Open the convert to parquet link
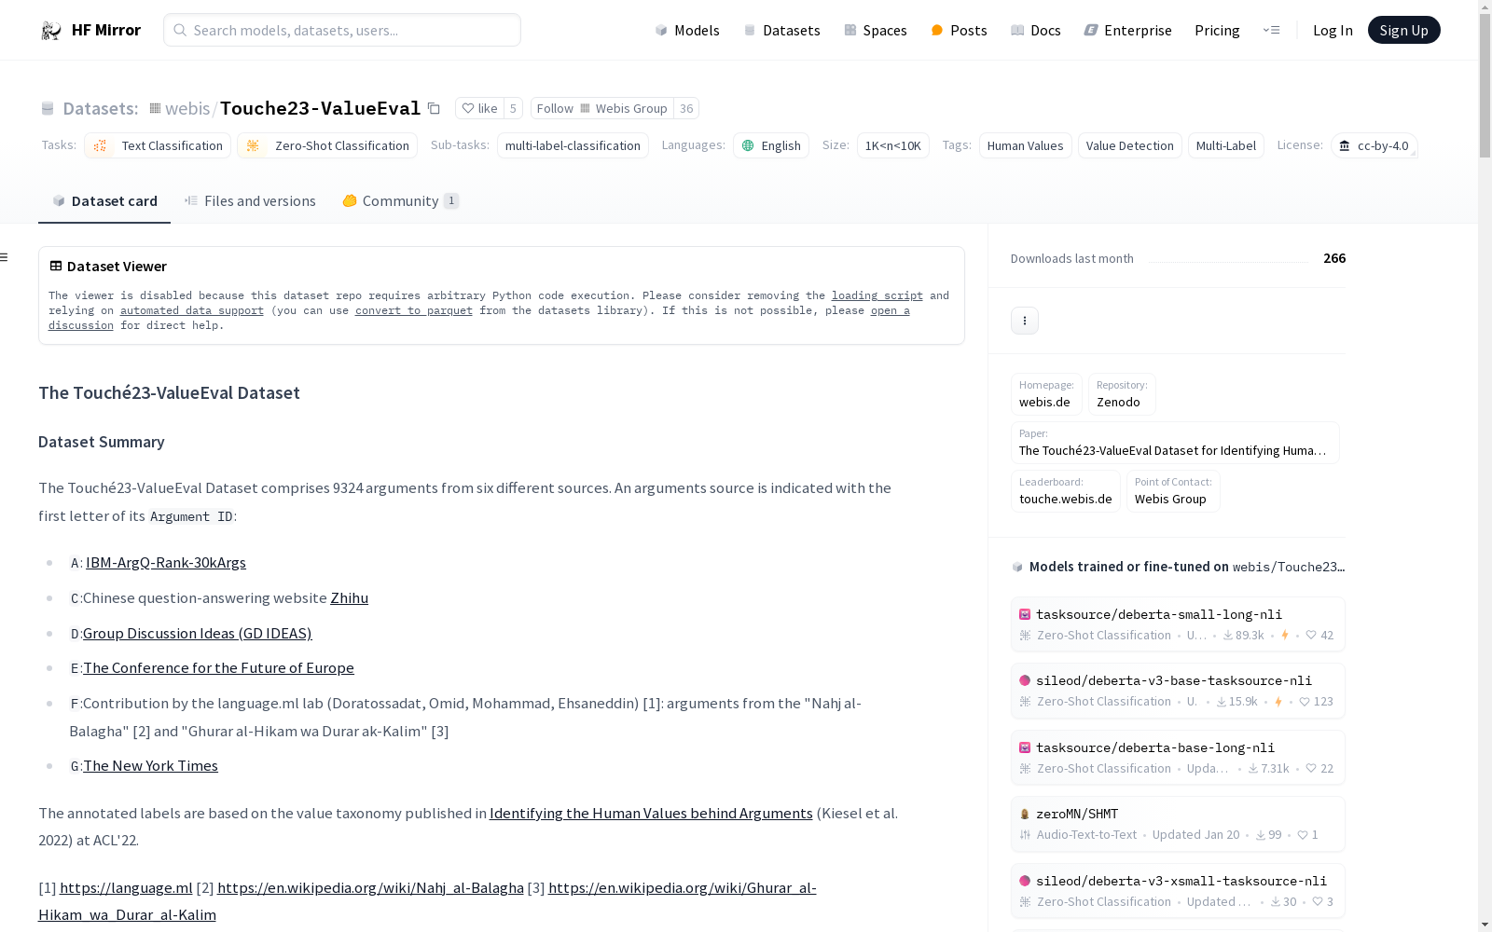This screenshot has width=1492, height=932. tap(414, 310)
